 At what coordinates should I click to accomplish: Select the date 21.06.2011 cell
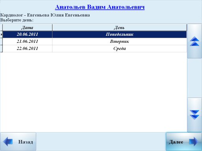(x=28, y=42)
